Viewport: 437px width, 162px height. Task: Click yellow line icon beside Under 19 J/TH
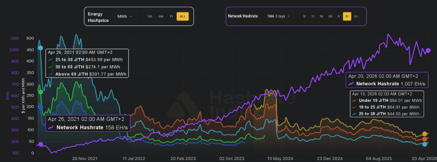coord(355,101)
